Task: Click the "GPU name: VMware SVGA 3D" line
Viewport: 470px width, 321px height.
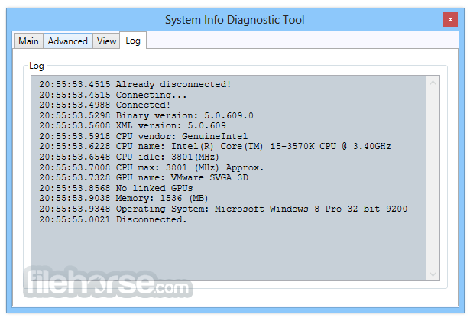Action: coord(144,178)
